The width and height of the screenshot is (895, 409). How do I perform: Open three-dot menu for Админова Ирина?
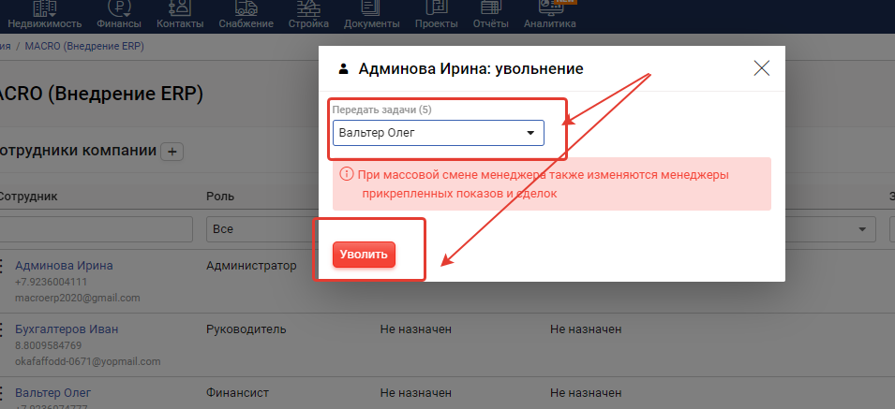tap(3, 266)
